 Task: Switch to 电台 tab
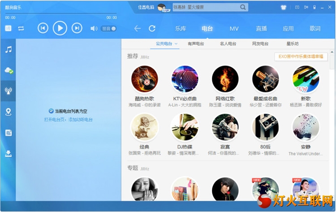point(207,28)
